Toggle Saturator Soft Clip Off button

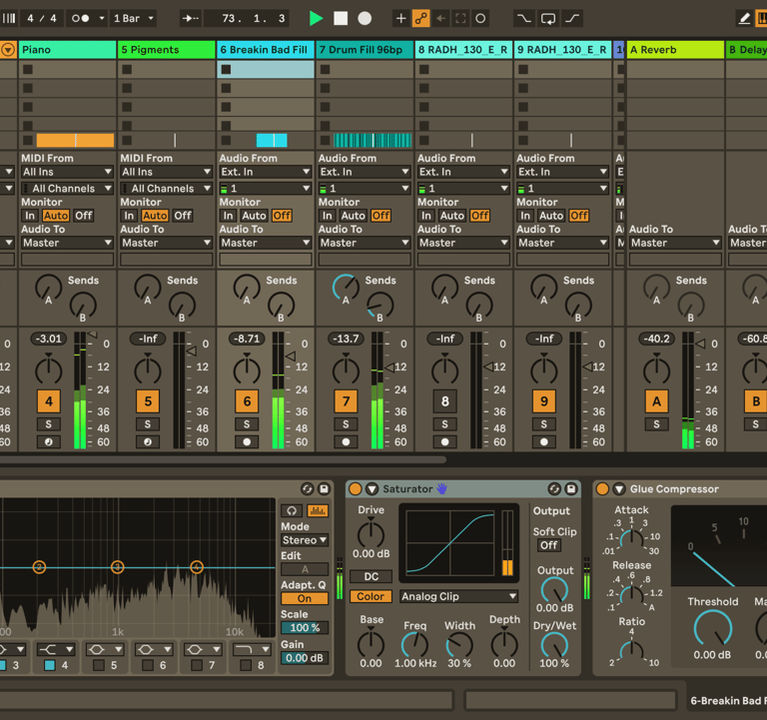(x=548, y=545)
